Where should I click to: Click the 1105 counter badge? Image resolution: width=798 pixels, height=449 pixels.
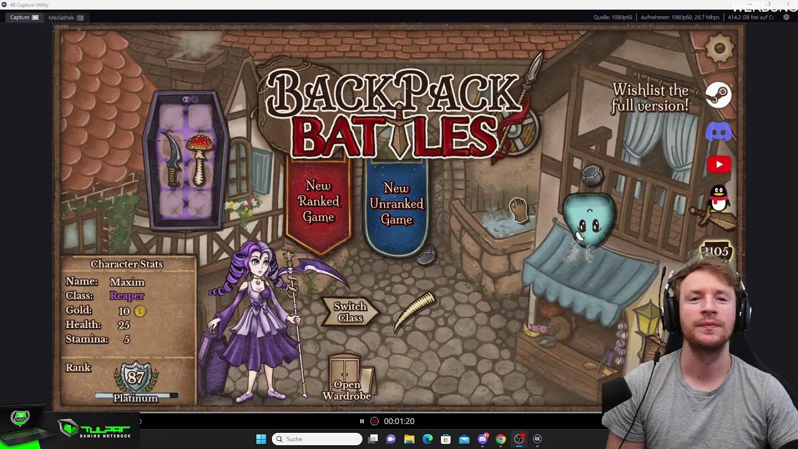coord(716,252)
